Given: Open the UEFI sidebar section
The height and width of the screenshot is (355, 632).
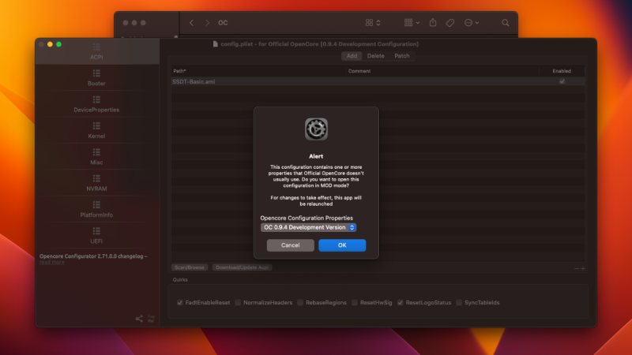Looking at the screenshot, I should pos(96,235).
